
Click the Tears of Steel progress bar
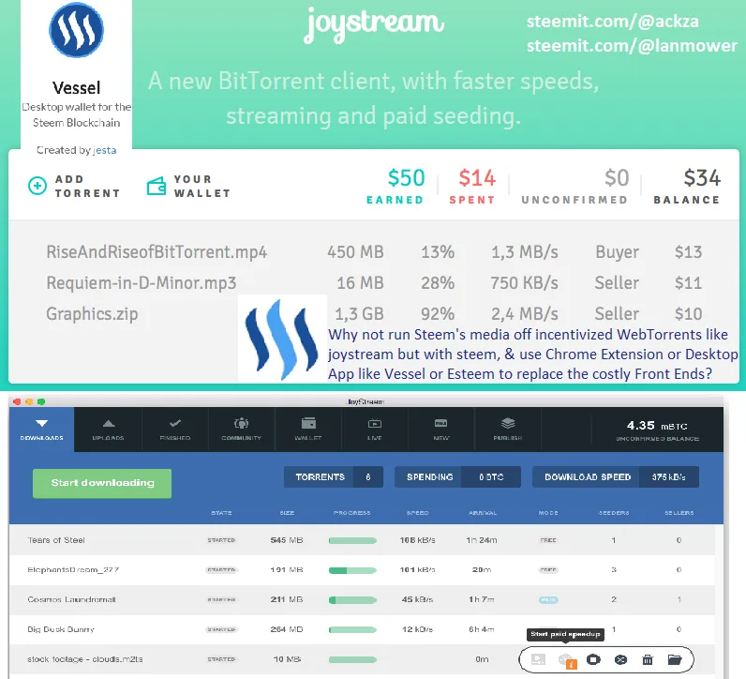[352, 540]
